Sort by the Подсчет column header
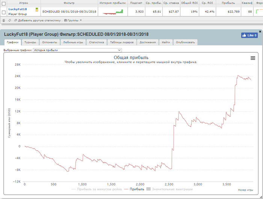The height and width of the screenshot is (199, 263). pos(136,3)
